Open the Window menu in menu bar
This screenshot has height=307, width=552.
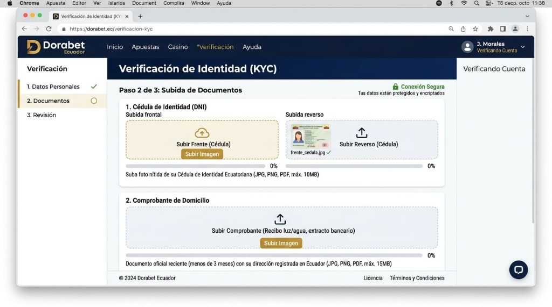201,3
